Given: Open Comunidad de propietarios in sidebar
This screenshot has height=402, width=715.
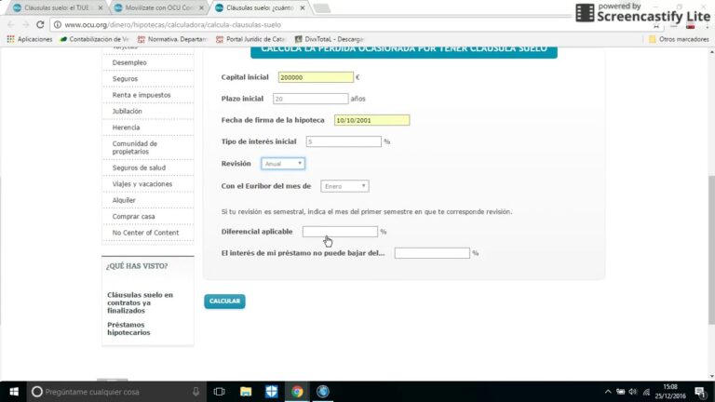Looking at the screenshot, I should click(134, 148).
